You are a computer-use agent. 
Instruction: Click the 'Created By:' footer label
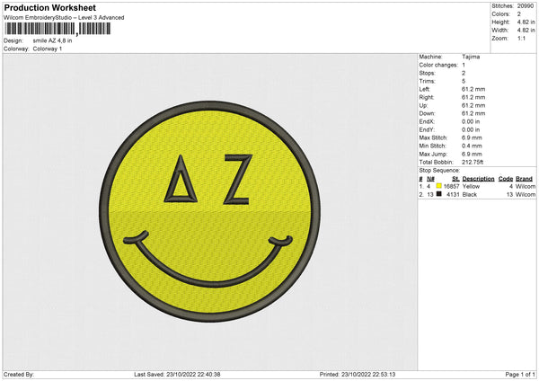(x=19, y=375)
